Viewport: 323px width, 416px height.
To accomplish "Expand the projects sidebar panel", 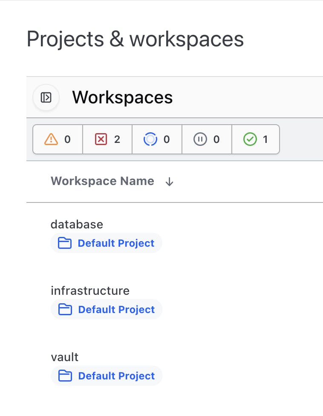I will pyautogui.click(x=46, y=97).
